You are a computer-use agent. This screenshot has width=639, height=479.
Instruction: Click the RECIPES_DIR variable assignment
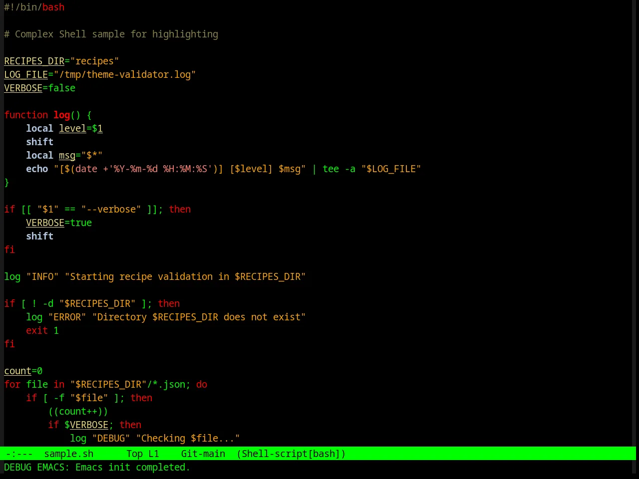pos(61,61)
